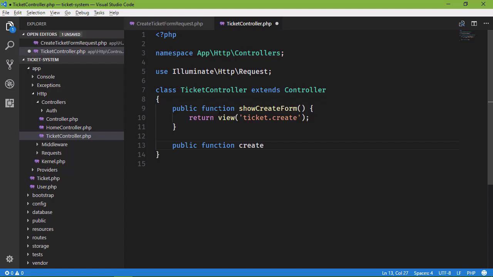Image resolution: width=493 pixels, height=277 pixels.
Task: Expand the resources folder
Action: coord(28,229)
